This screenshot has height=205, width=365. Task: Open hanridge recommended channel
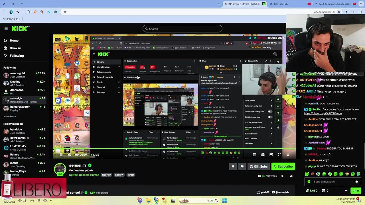[x=24, y=131]
